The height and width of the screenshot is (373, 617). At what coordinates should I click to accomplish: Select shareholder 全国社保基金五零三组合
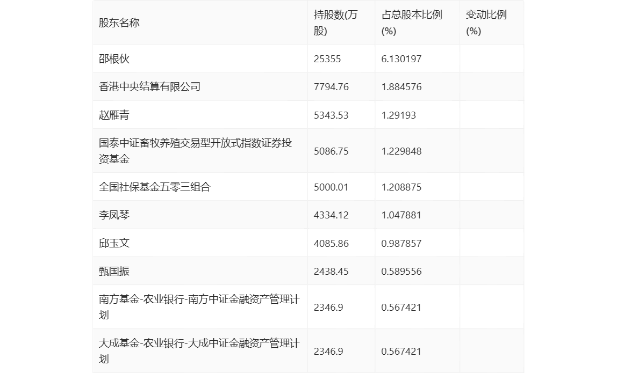[155, 187]
